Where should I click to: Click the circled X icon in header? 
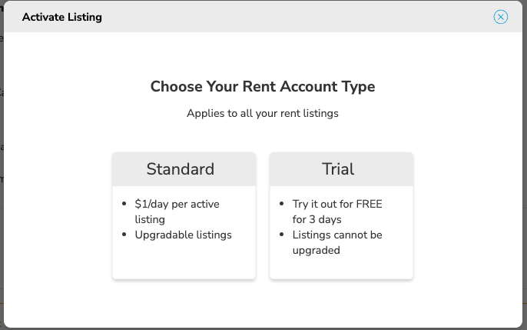tap(500, 17)
